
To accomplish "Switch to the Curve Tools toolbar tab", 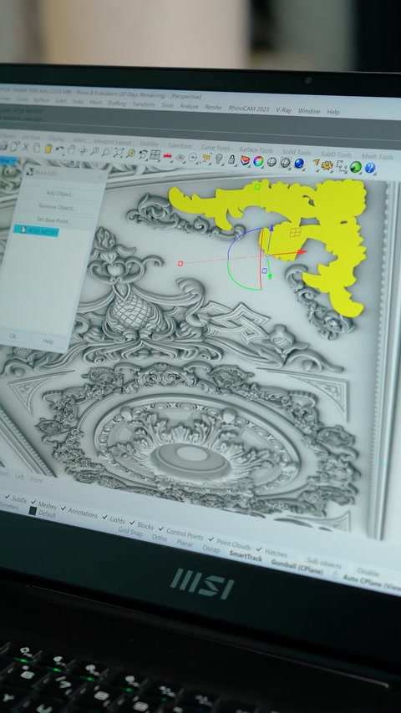I will 216,148.
